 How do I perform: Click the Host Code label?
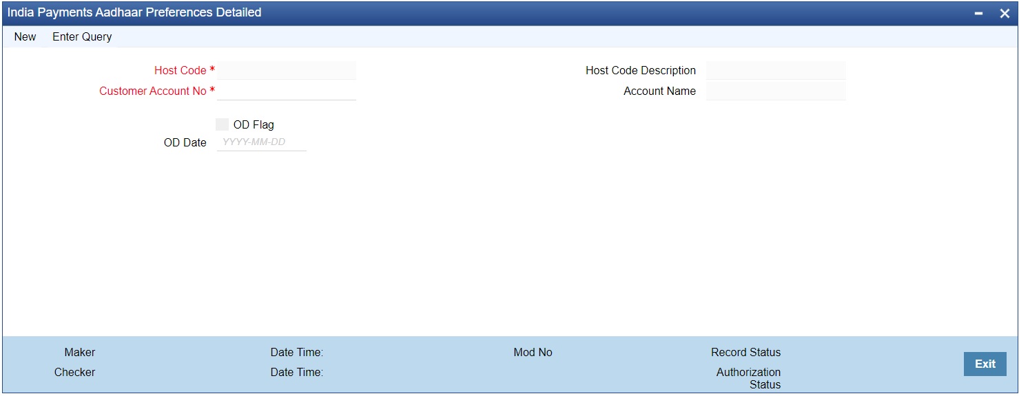(x=181, y=70)
